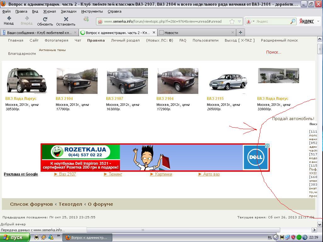The width and height of the screenshot is (323, 242).
Task: Open the ВАЗ 2115 ad title link
Action: pos(215,99)
